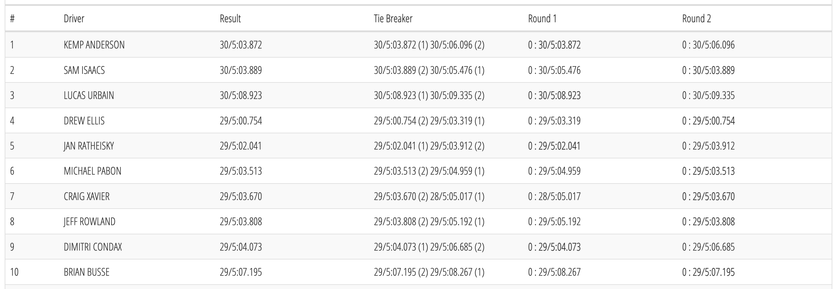
Task: Click the Round 2 column header
Action: [696, 19]
